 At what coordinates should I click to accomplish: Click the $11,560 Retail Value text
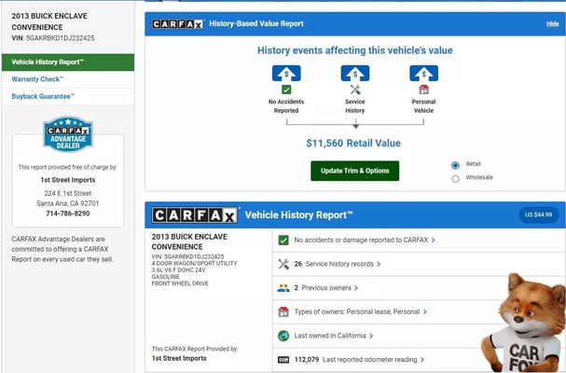(x=353, y=144)
